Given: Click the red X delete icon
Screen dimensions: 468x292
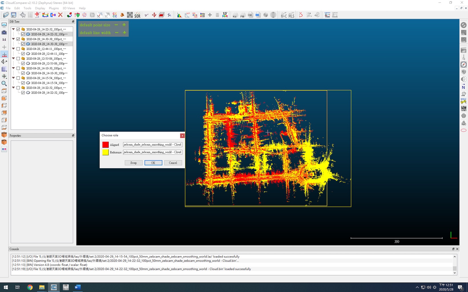Looking at the screenshot, I should coord(60,15).
